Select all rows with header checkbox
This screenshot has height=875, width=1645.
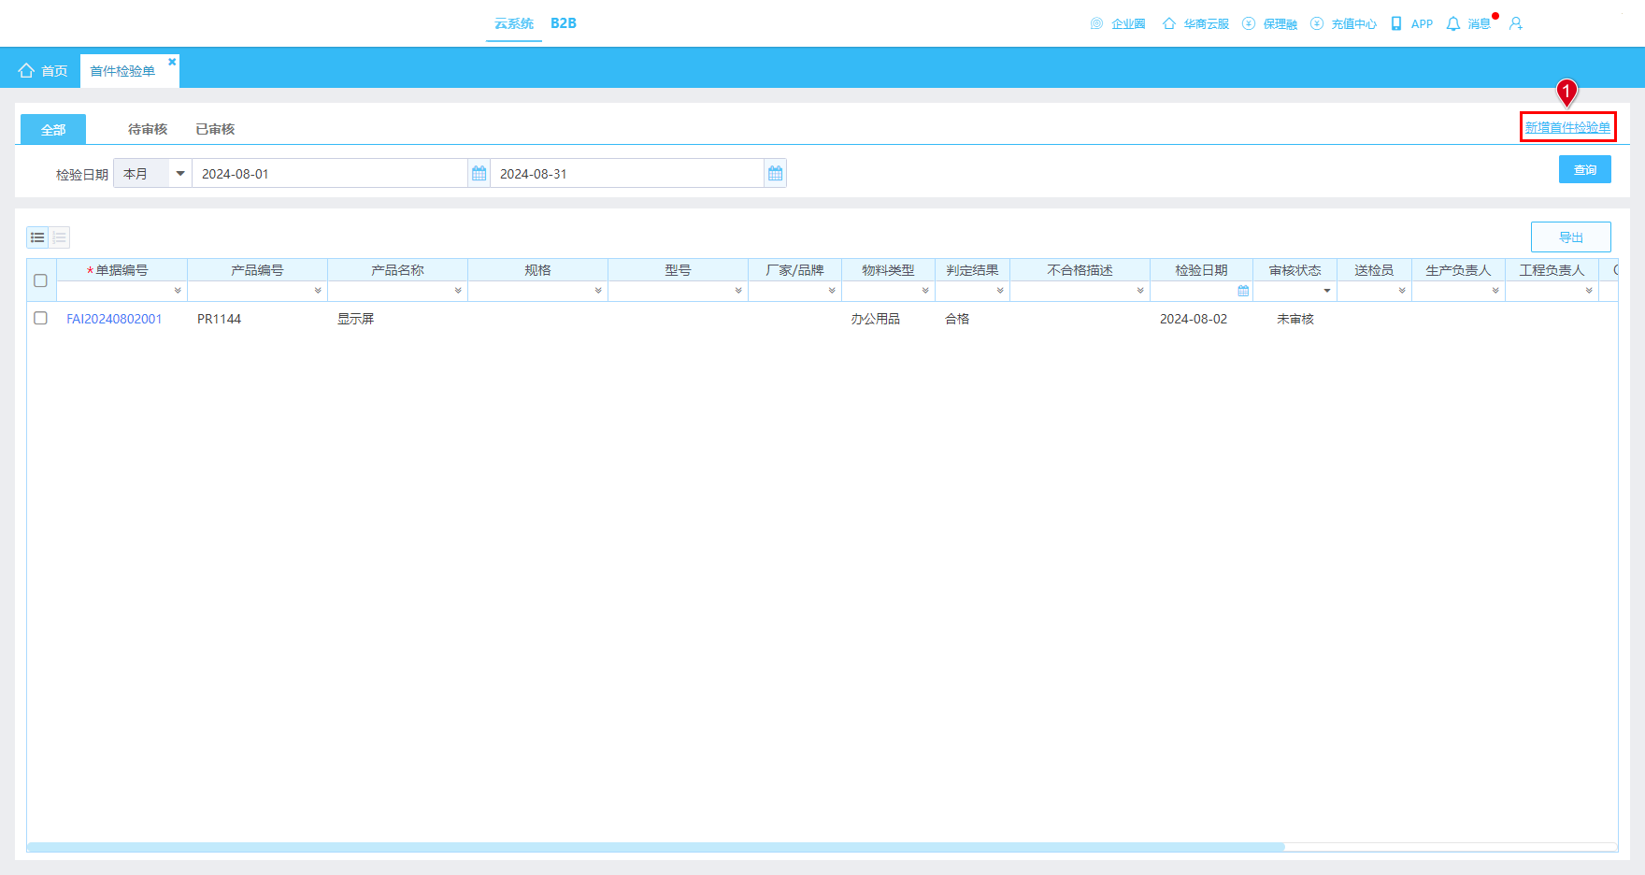click(40, 280)
